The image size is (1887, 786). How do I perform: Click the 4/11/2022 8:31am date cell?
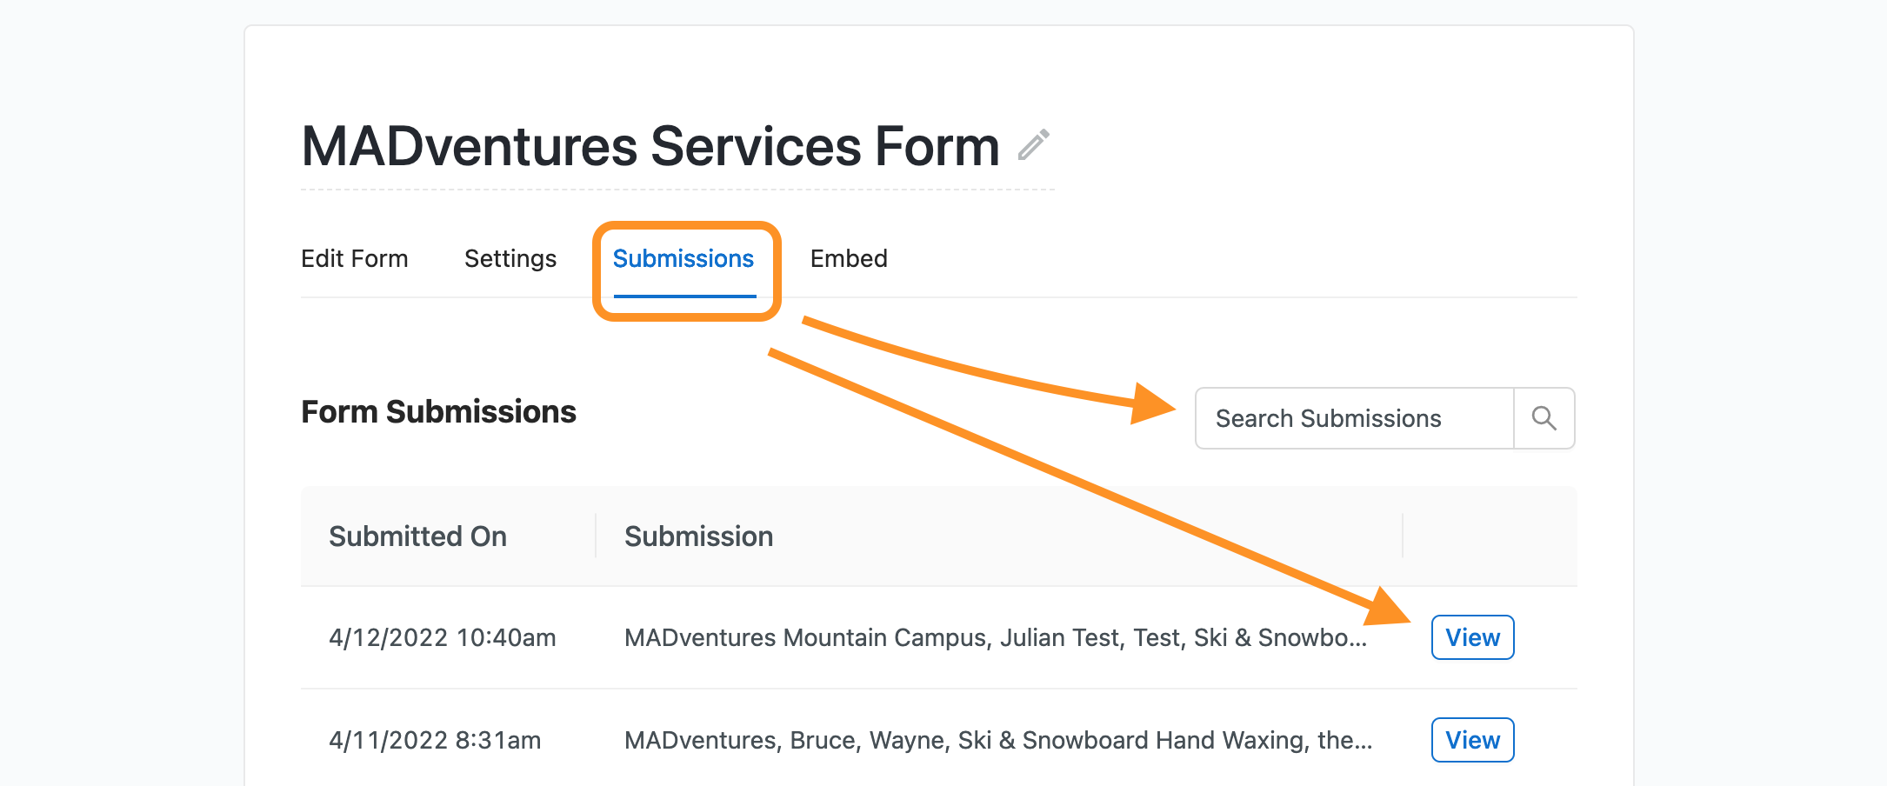[434, 740]
